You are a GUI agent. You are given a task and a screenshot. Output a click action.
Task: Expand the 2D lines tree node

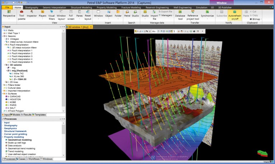coord(5,82)
